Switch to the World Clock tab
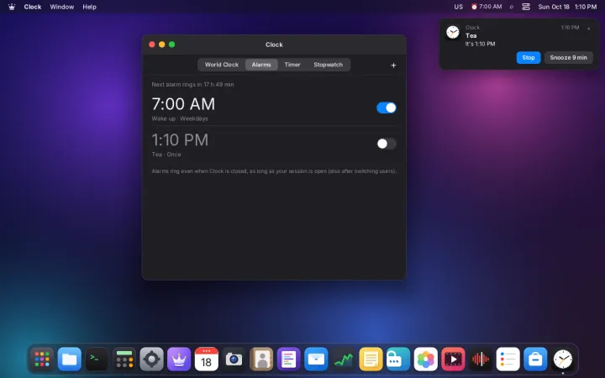This screenshot has width=605, height=378. click(x=222, y=65)
